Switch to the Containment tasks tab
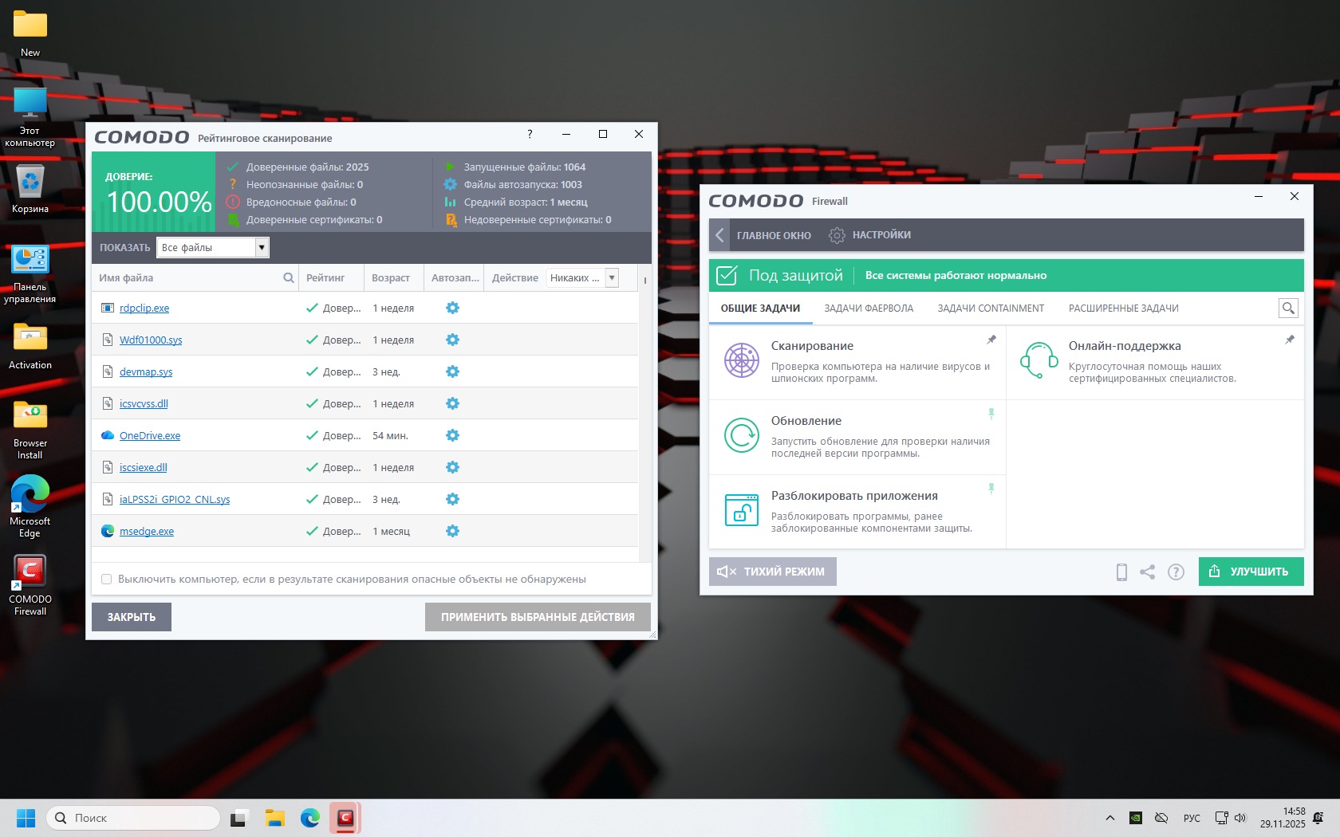The width and height of the screenshot is (1340, 837). click(991, 308)
